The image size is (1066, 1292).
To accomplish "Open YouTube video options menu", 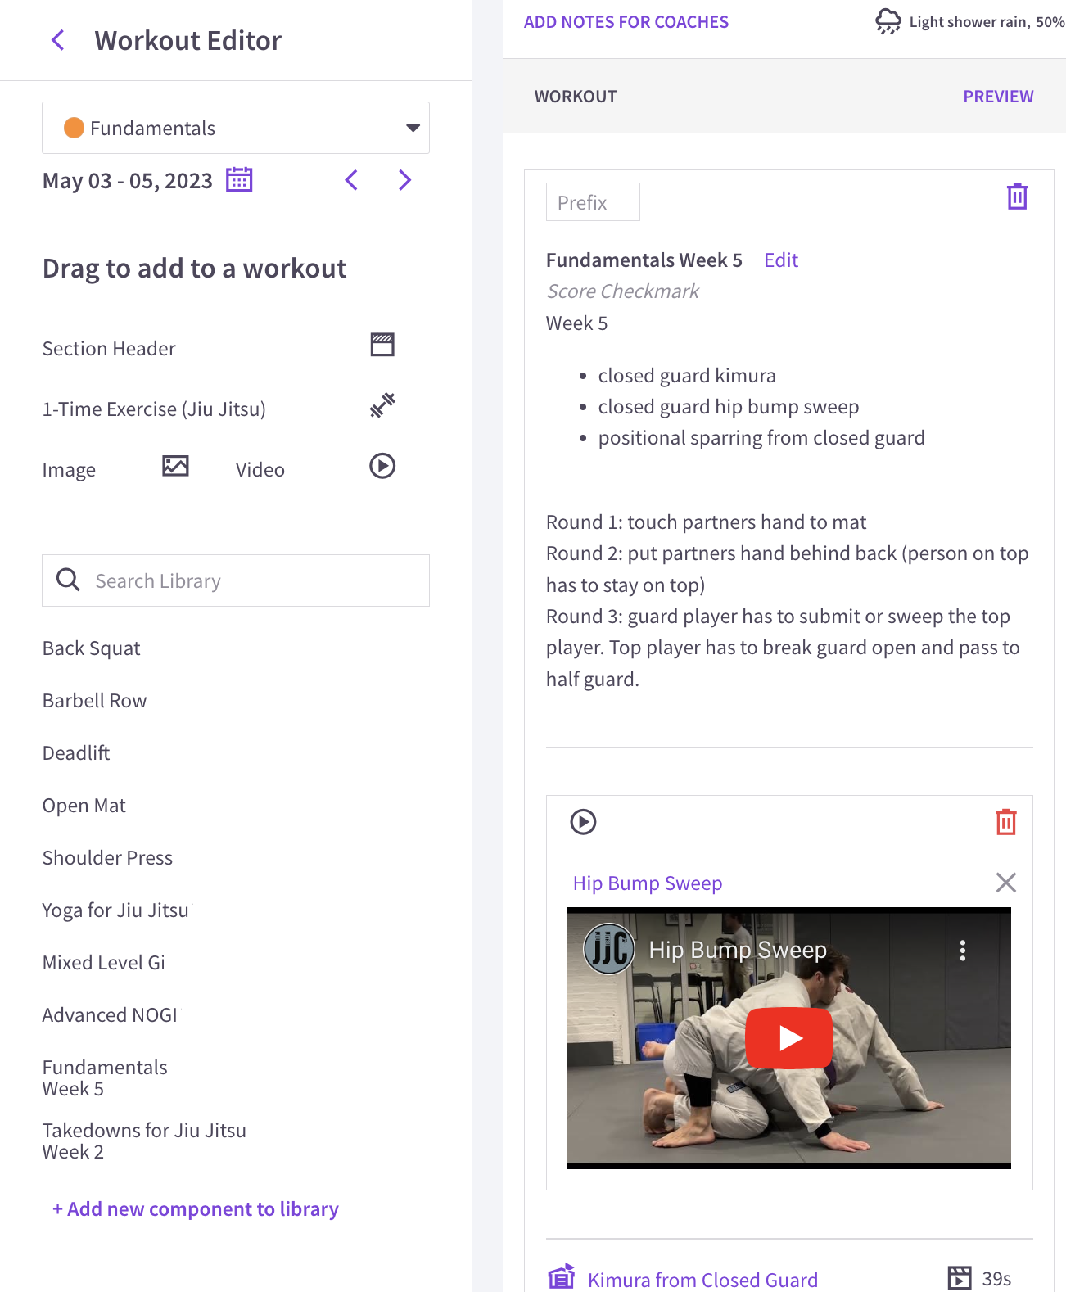I will 962,950.
